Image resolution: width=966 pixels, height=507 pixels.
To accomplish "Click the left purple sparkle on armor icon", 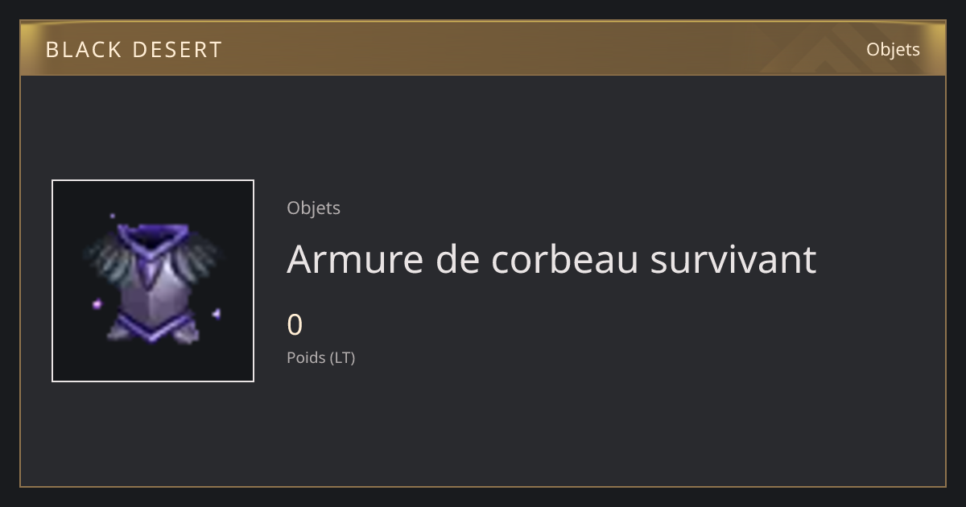I will click(98, 304).
